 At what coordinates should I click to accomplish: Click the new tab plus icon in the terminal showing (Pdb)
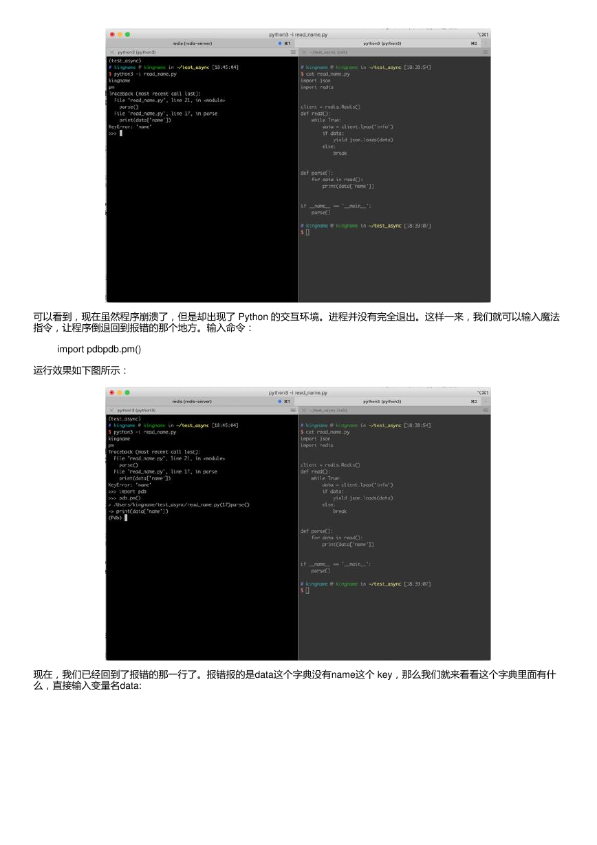tap(486, 401)
